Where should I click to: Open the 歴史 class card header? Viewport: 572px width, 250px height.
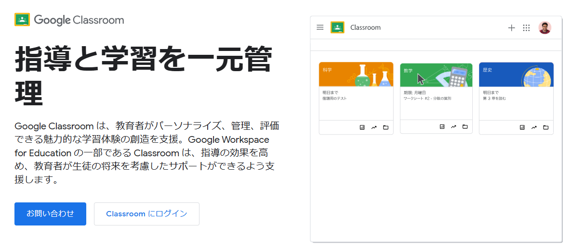516,74
